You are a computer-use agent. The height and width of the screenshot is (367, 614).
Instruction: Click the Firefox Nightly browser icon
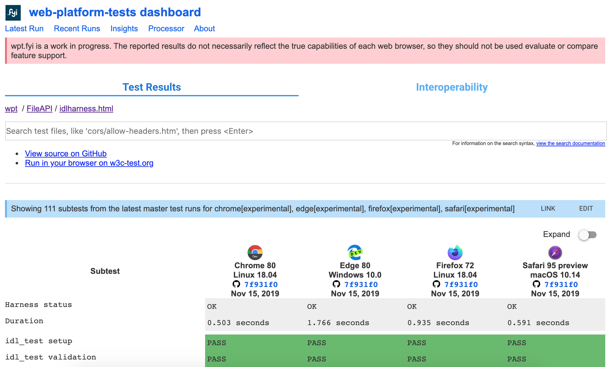click(x=455, y=252)
